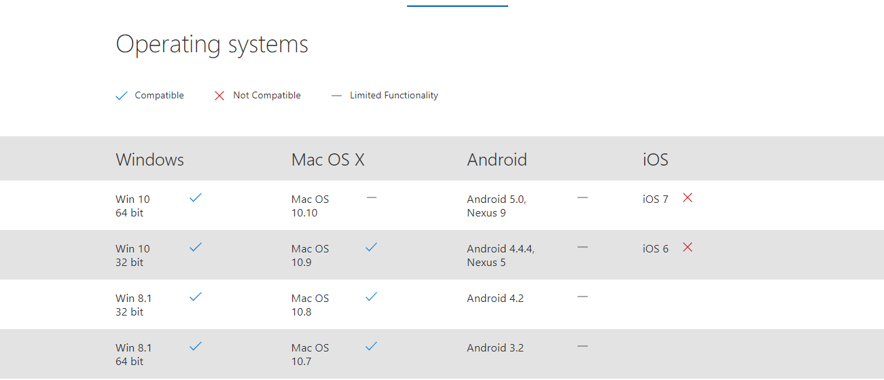Click the limited functionality dash for Mac OS 10.10
The height and width of the screenshot is (380, 884).
(x=372, y=197)
